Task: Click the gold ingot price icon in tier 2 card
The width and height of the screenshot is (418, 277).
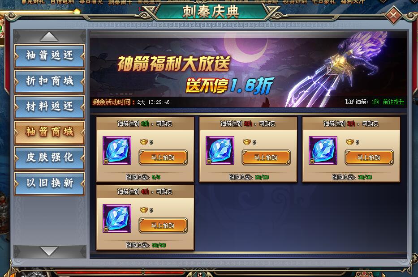Action: [247, 142]
